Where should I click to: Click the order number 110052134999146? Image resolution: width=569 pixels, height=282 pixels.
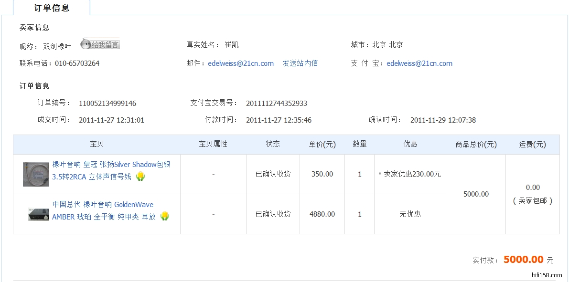pos(107,104)
